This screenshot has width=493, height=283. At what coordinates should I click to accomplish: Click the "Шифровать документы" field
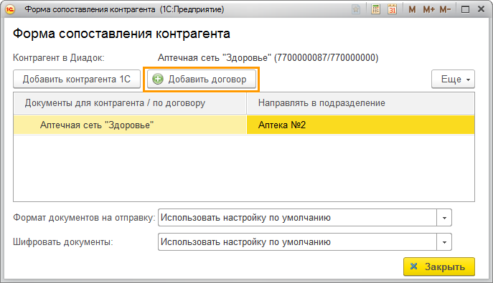tap(297, 242)
